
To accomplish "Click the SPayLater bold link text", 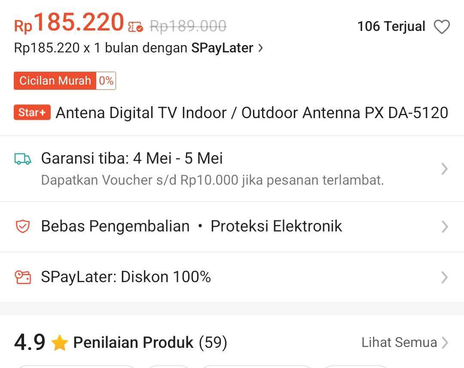I will pyautogui.click(x=222, y=48).
